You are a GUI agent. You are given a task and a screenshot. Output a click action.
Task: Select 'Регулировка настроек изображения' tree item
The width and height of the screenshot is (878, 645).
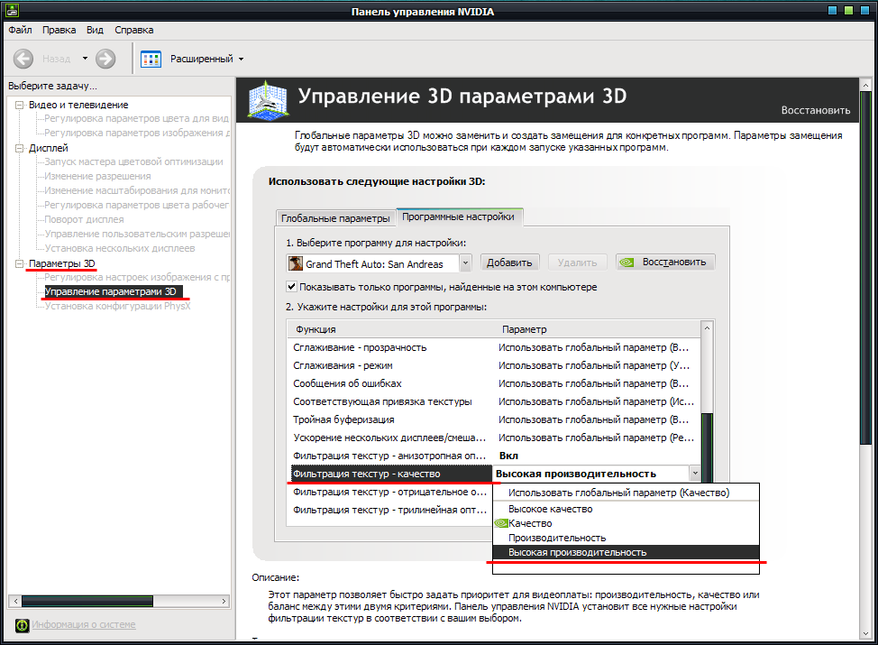click(137, 277)
